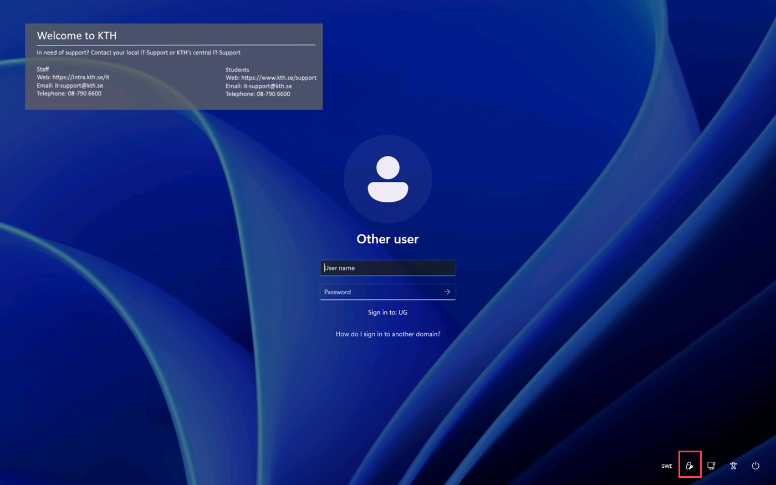Open the lock-and-key password reset icon
The width and height of the screenshot is (776, 485).
[690, 466]
